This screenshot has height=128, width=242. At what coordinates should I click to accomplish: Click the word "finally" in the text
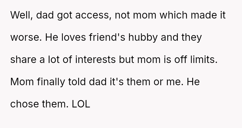(51, 83)
